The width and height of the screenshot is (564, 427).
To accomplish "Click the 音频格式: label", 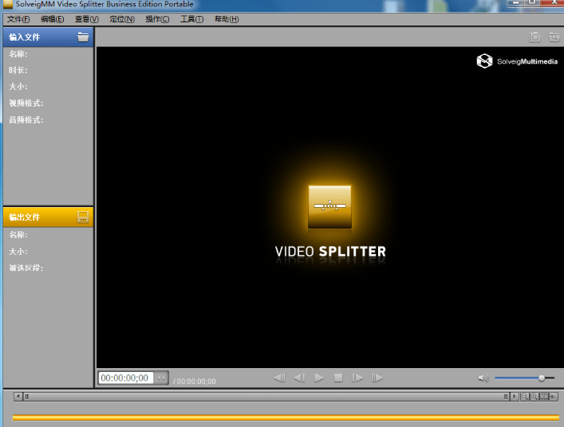I will click(x=26, y=120).
